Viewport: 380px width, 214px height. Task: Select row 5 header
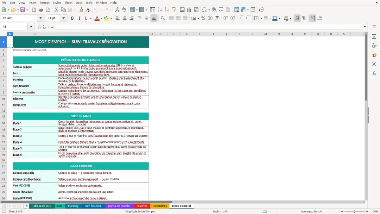(x=3, y=67)
